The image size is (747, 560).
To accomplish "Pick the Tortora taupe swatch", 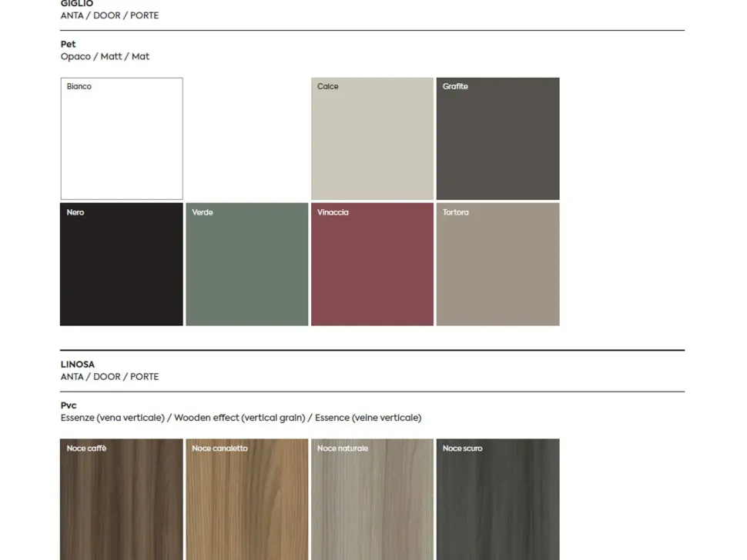I will click(x=497, y=264).
